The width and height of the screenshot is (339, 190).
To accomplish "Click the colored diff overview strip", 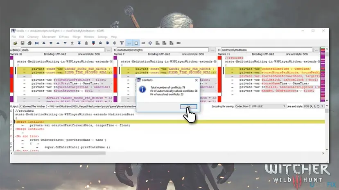I will point(323,74).
